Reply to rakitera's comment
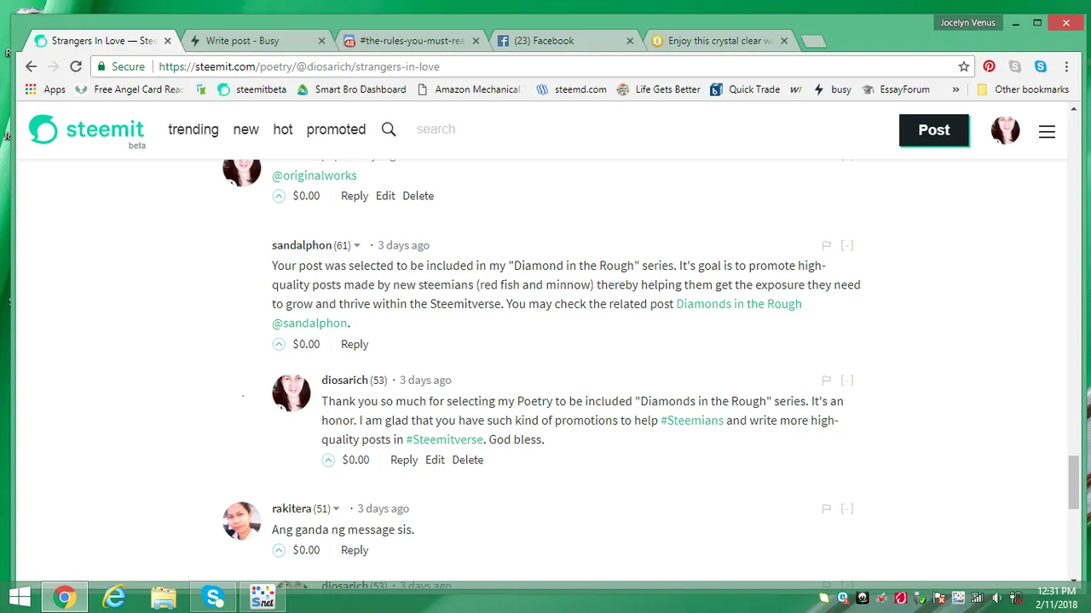Viewport: 1091px width, 613px height. point(355,550)
